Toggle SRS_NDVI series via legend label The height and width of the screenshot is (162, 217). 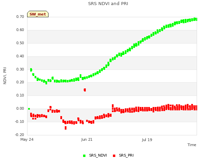tap(98, 155)
